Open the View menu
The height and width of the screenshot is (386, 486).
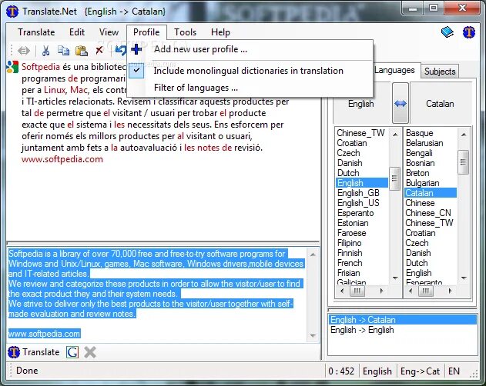[x=109, y=32]
